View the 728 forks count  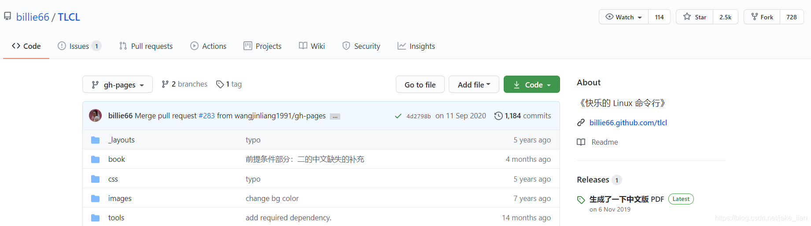pyautogui.click(x=792, y=17)
